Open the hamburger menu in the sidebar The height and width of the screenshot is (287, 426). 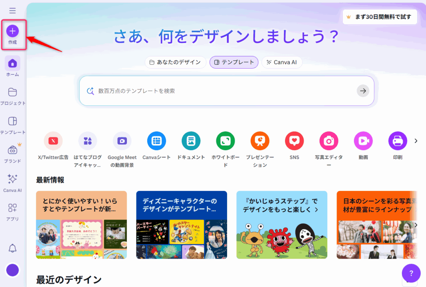click(12, 10)
